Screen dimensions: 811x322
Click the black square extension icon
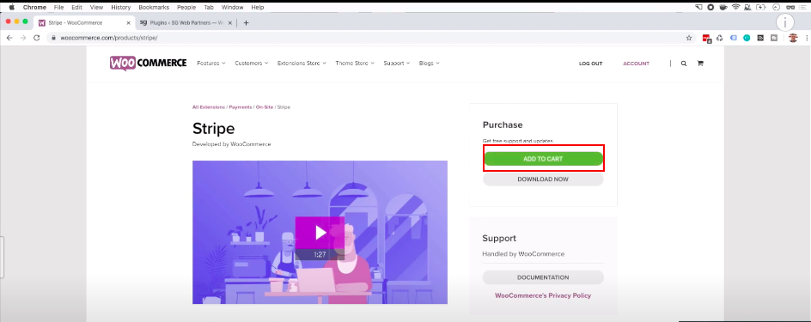tap(760, 38)
